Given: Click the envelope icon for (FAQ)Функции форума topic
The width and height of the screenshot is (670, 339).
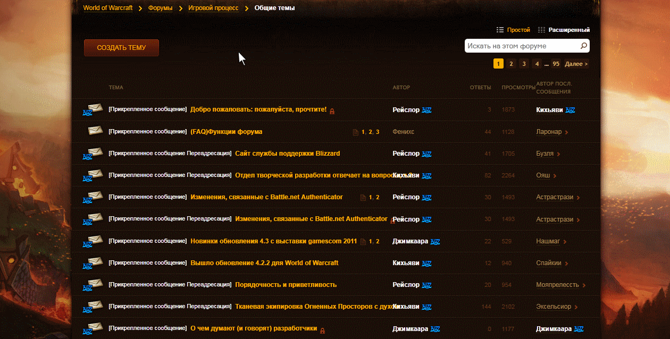Looking at the screenshot, I should [x=95, y=131].
